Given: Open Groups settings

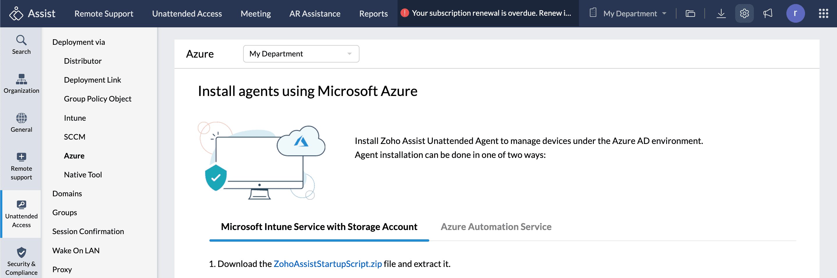Looking at the screenshot, I should pyautogui.click(x=65, y=212).
